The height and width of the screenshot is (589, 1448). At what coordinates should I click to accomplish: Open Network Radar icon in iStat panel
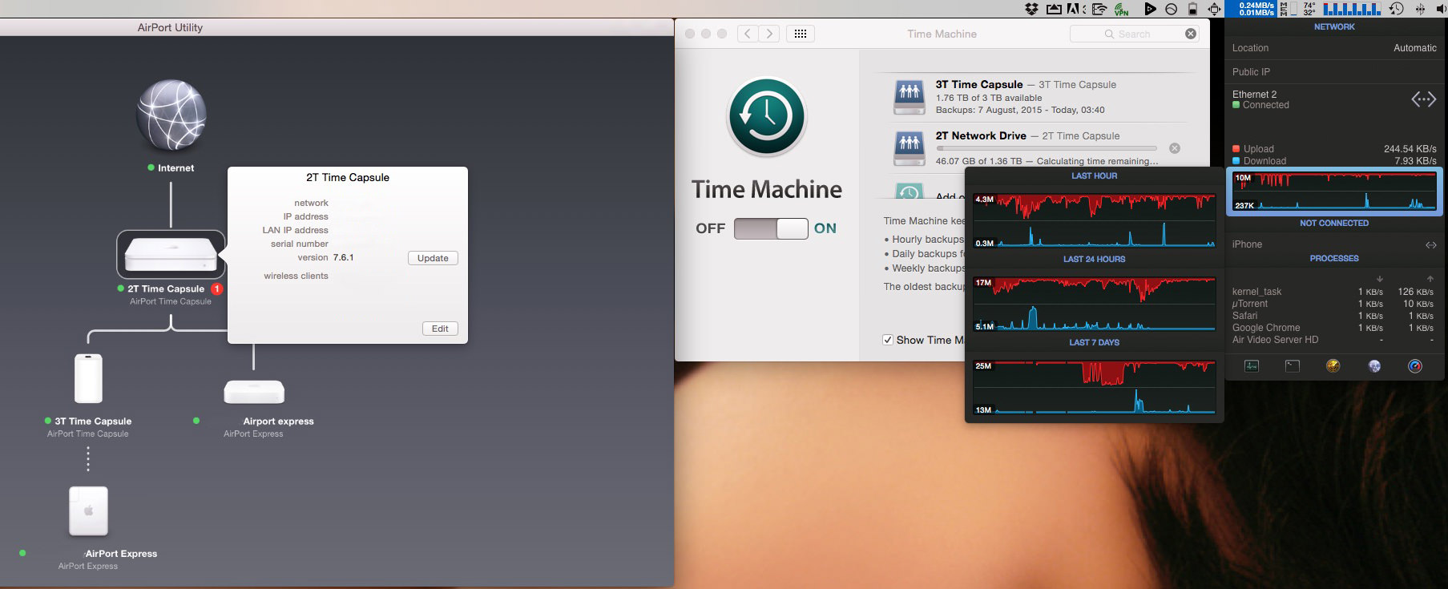[x=1333, y=366]
